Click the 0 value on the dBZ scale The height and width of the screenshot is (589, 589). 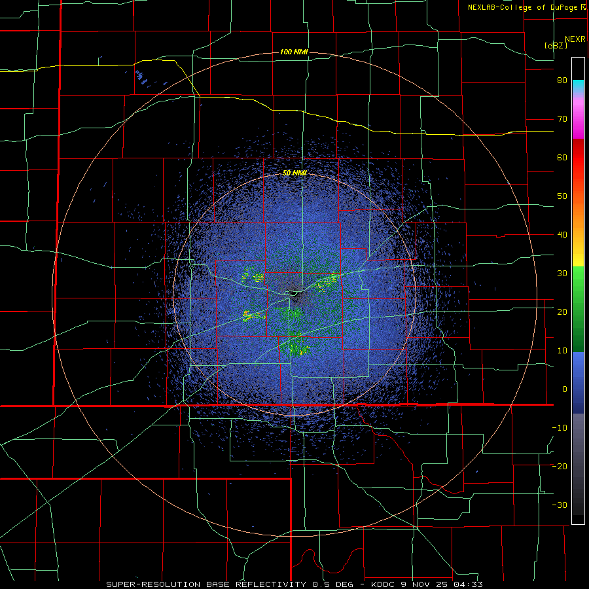pyautogui.click(x=565, y=389)
